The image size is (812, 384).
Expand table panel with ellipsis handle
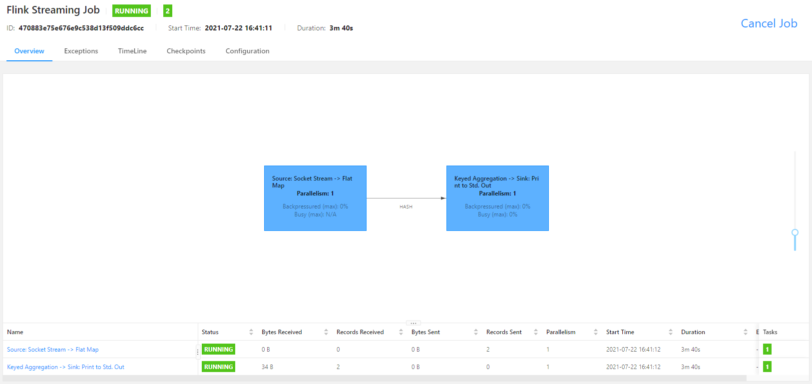[413, 323]
